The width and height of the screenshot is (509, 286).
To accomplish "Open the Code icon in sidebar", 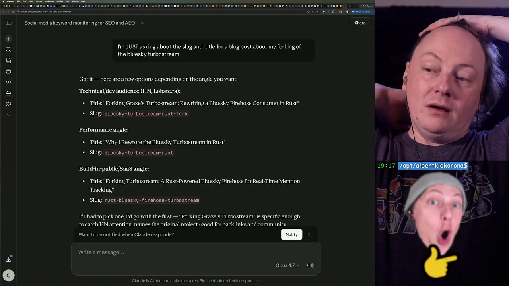I will click(8, 82).
